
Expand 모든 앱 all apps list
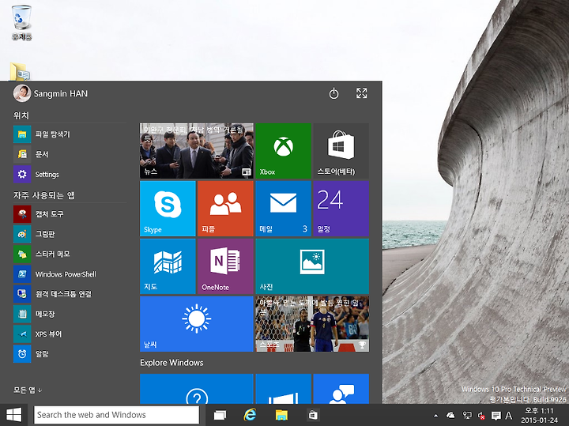[x=28, y=390]
